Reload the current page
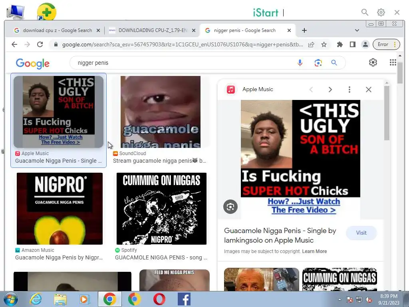This screenshot has height=307, width=409. pyautogui.click(x=40, y=44)
